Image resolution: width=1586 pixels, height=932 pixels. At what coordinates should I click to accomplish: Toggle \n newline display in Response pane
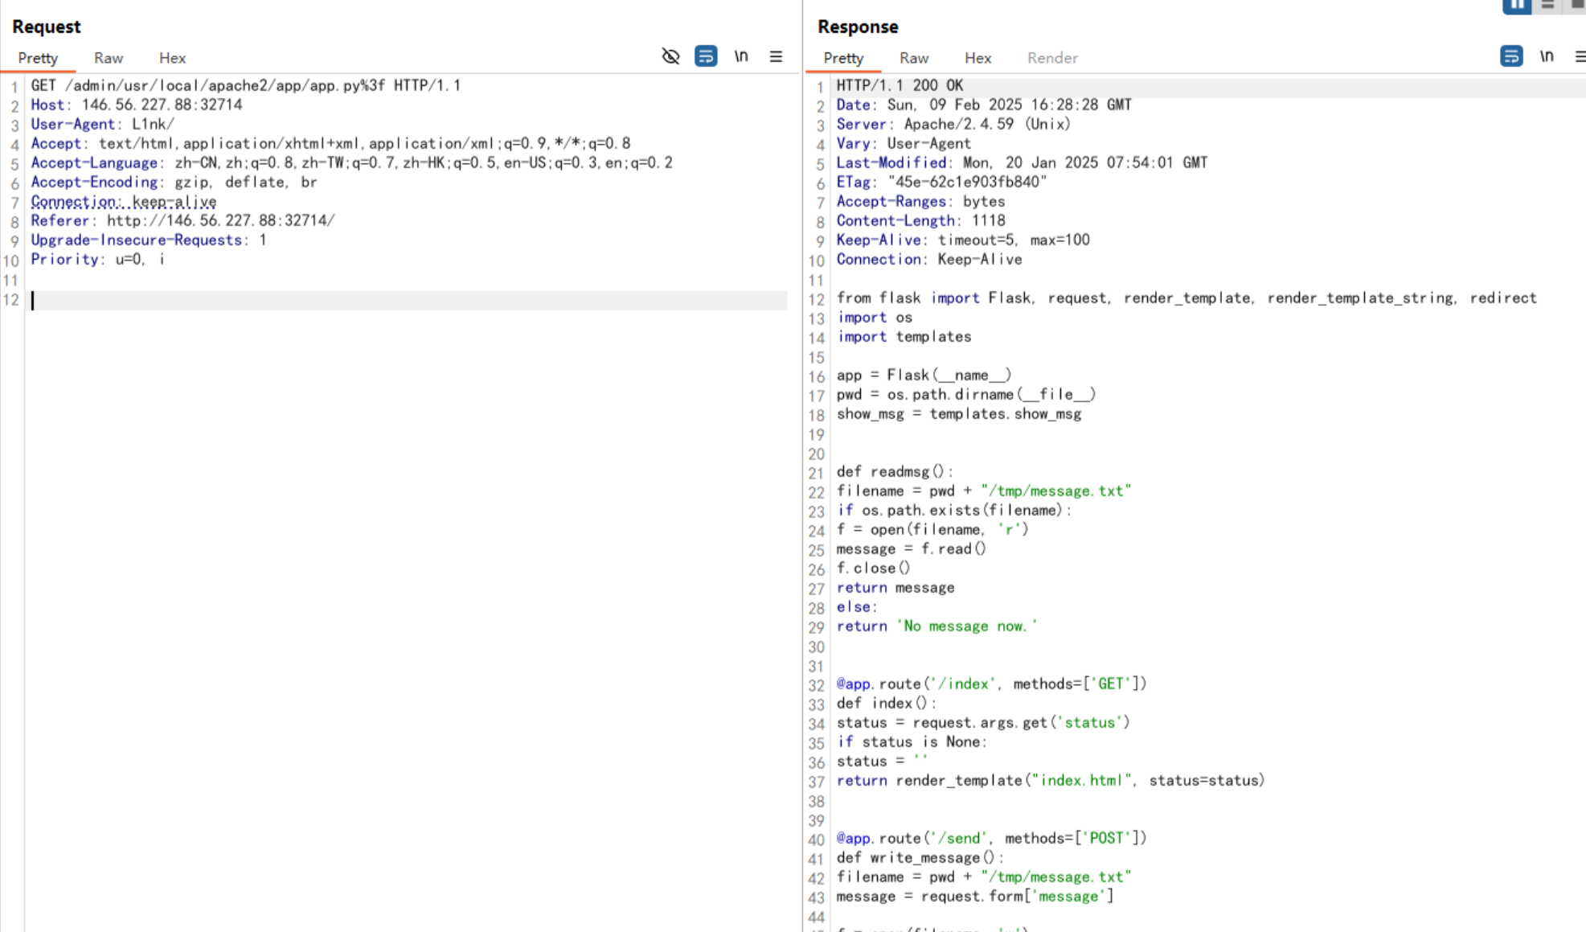tap(1547, 56)
